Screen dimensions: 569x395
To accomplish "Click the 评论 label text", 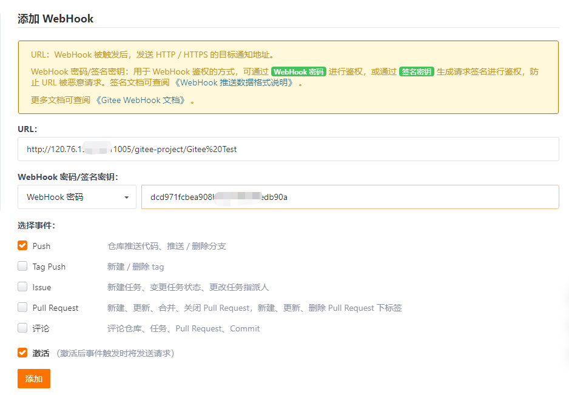I will [x=41, y=328].
